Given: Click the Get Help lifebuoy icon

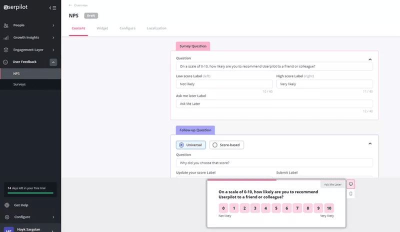Looking at the screenshot, I should click(7, 205).
